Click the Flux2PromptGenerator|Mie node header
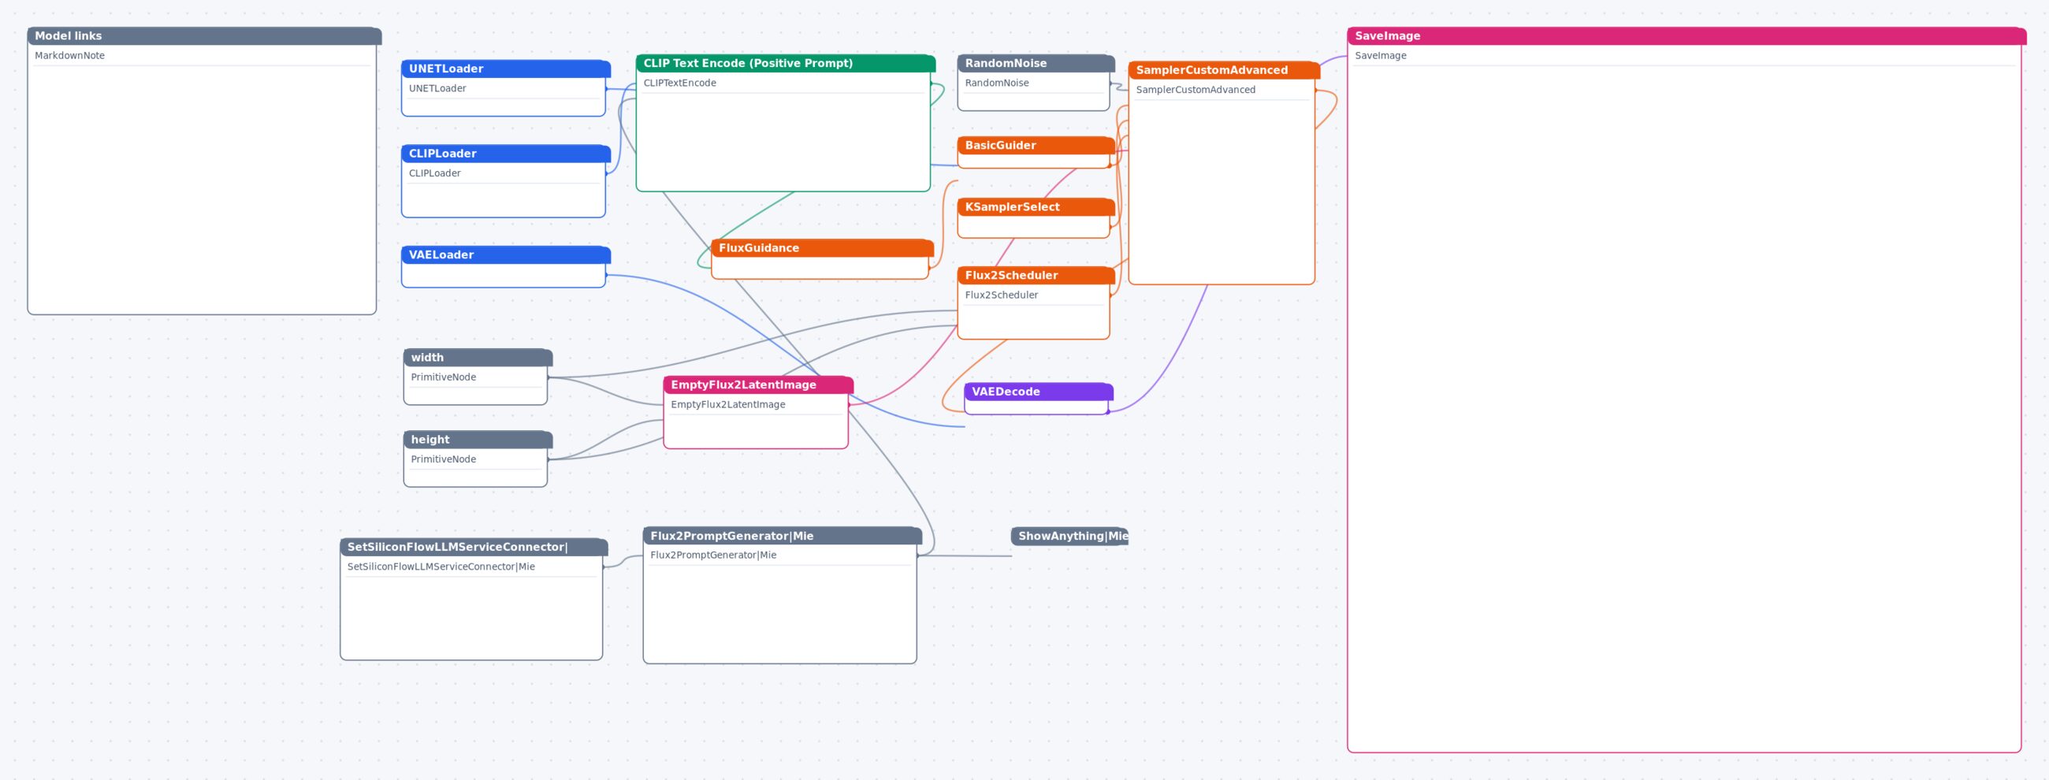 tap(782, 536)
